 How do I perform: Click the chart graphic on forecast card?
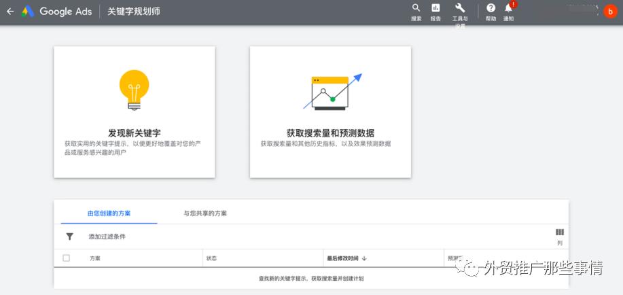tap(332, 92)
